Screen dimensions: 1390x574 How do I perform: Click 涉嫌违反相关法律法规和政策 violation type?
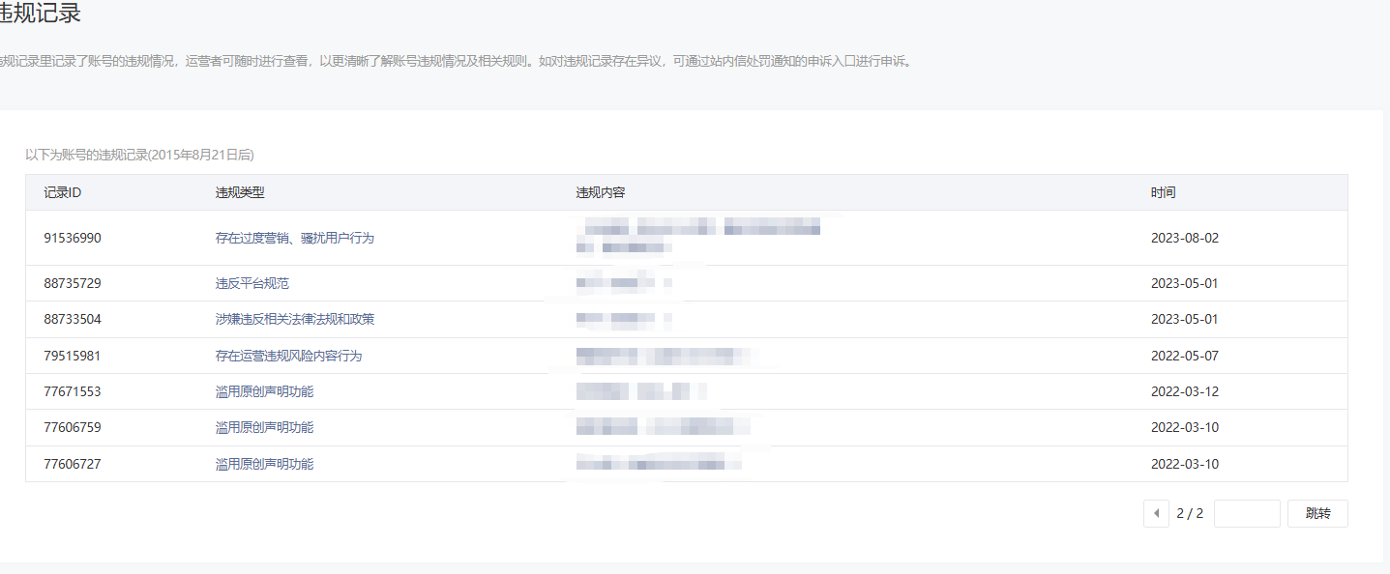(x=294, y=319)
